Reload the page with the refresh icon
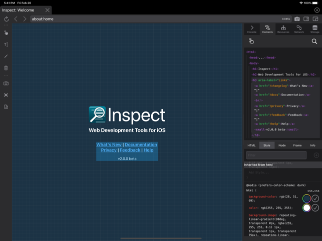322x241 pixels. click(x=7, y=19)
